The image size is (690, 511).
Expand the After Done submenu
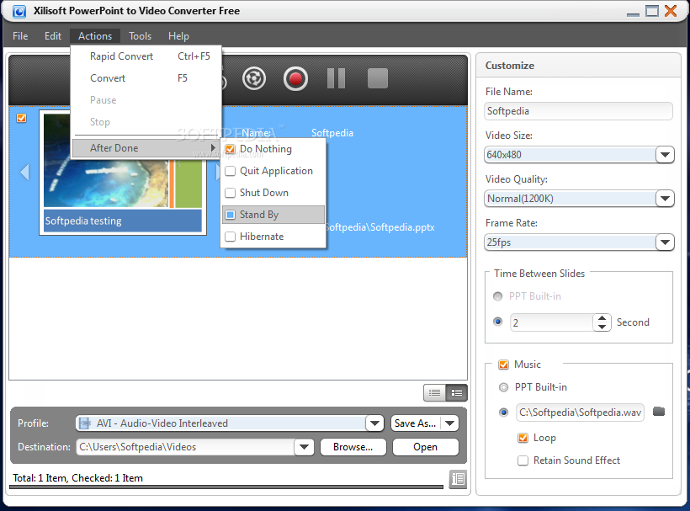point(146,148)
